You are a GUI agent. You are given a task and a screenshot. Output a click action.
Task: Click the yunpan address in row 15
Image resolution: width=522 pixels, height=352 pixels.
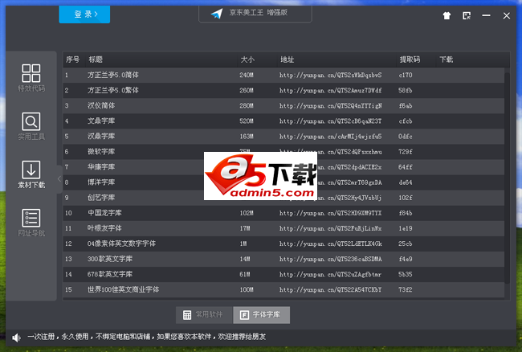click(x=331, y=290)
